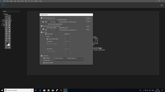
Task: Check Keep folder structure
Action: (x=58, y=28)
